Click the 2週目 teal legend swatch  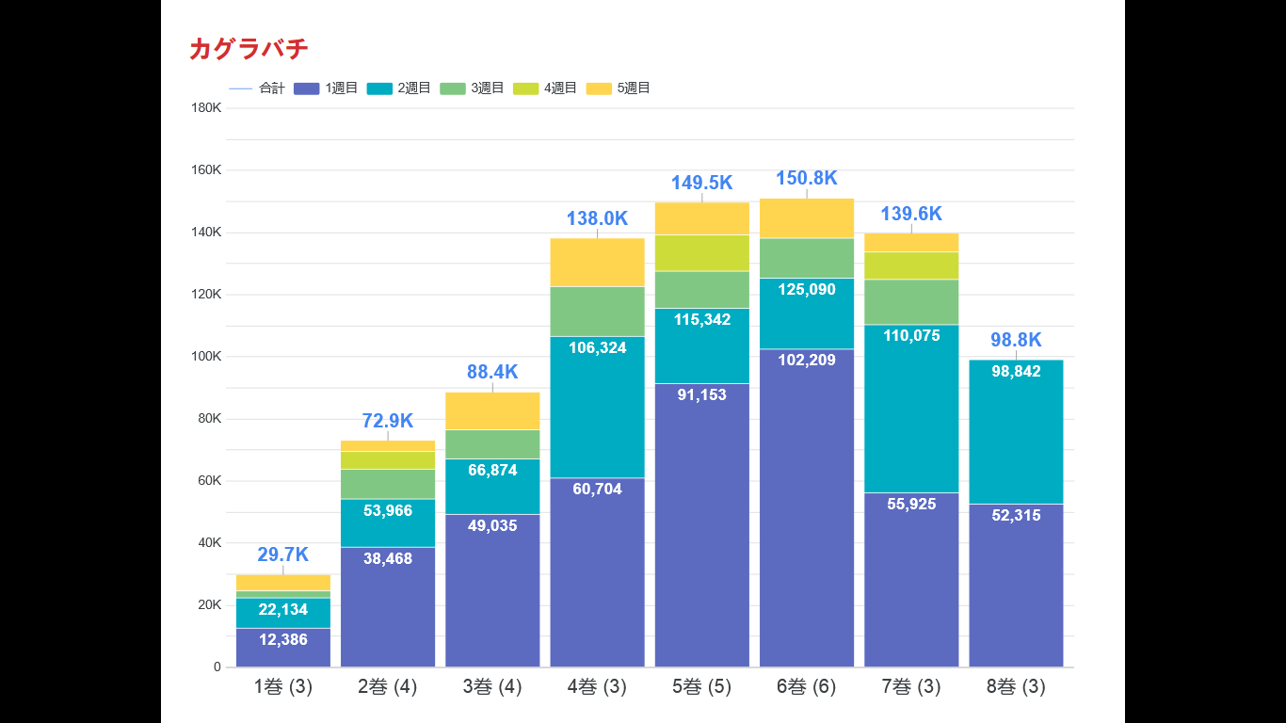click(x=379, y=88)
